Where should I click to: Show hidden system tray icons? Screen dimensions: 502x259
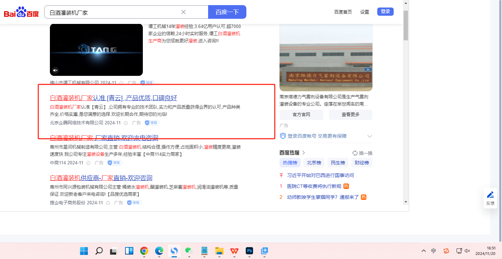pos(424,251)
